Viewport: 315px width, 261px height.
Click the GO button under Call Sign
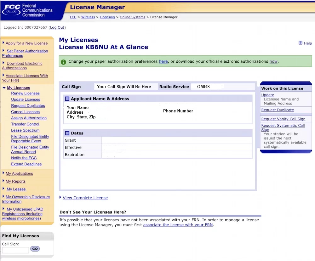coord(35,249)
